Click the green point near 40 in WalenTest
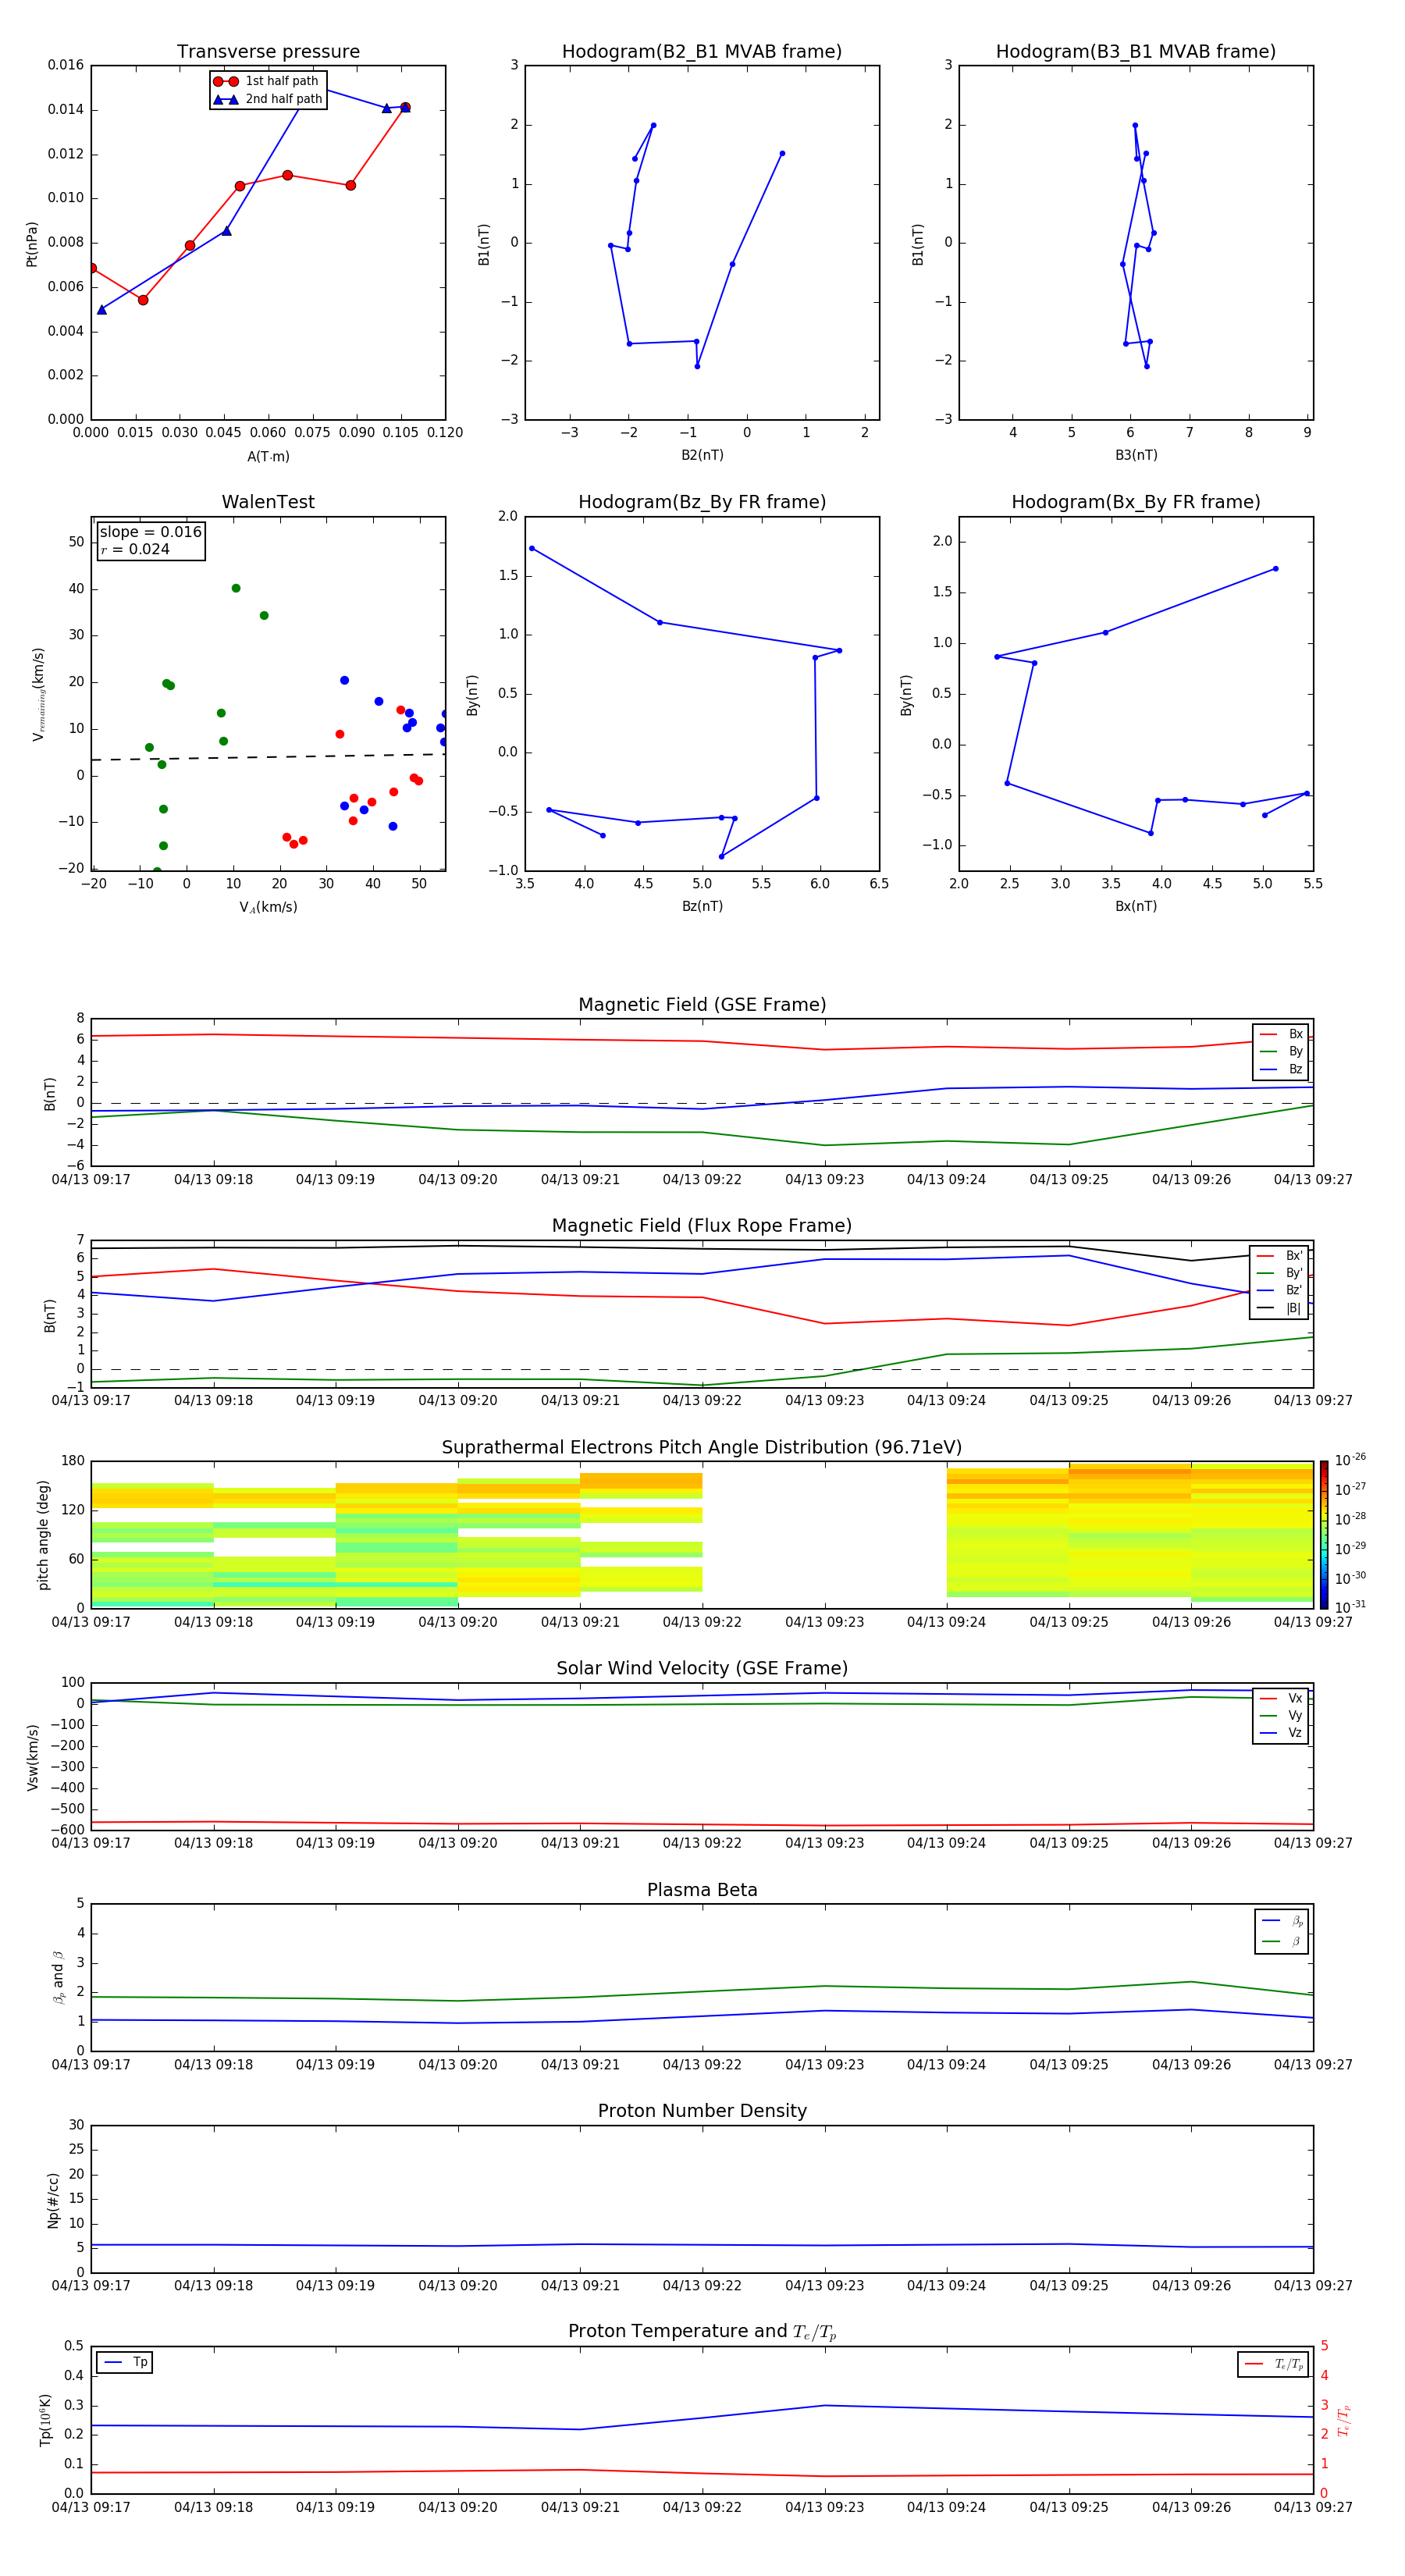 pyautogui.click(x=236, y=588)
